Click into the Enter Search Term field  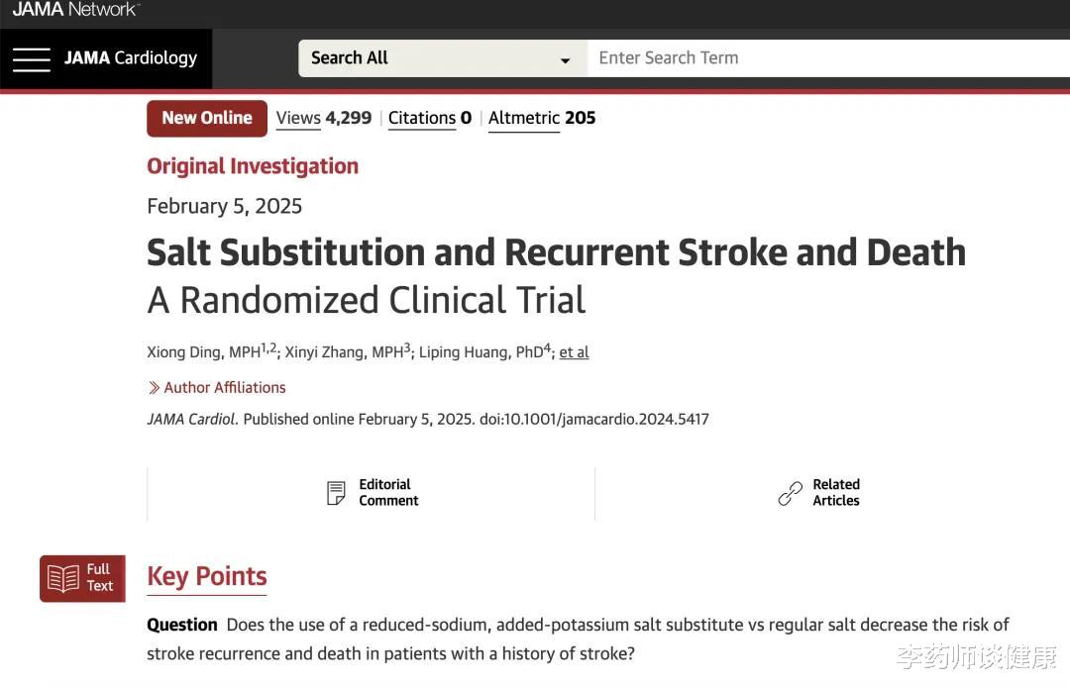(822, 58)
